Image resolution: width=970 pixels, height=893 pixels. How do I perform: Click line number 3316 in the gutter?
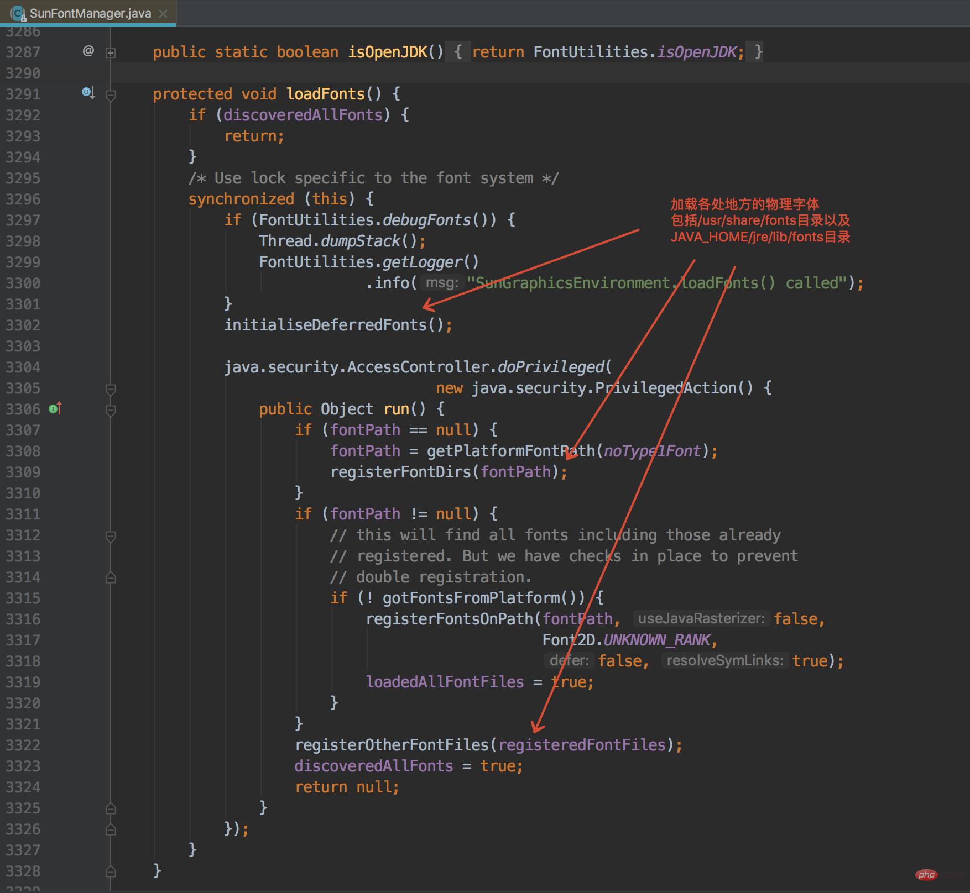point(23,619)
